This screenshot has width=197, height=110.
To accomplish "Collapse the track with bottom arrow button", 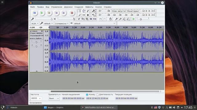I will click(x=37, y=71).
